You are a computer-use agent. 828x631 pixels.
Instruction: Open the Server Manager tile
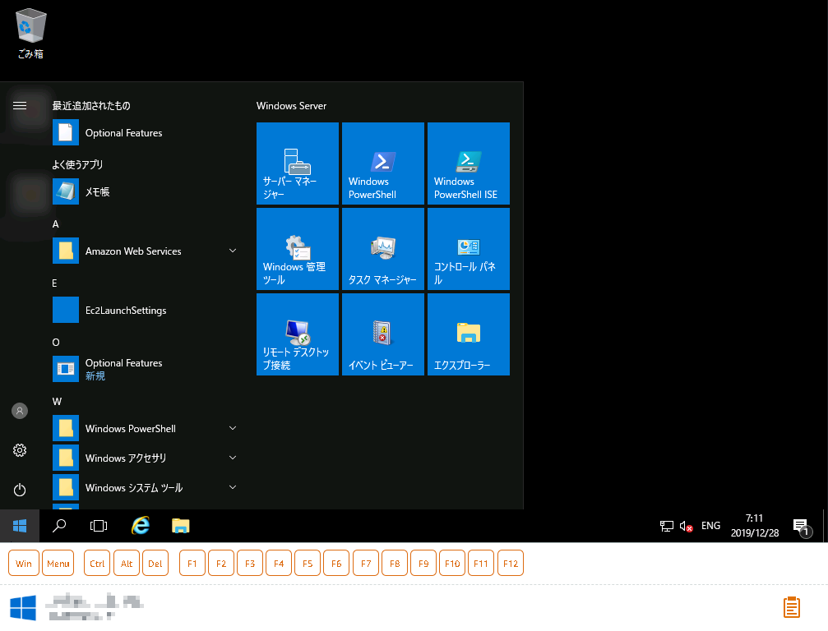coord(298,164)
